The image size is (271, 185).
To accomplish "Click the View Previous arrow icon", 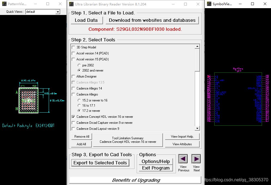I will point(183,159).
